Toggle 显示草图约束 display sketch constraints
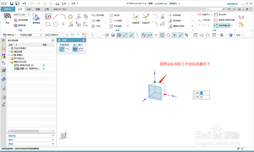Image resolution: width=254 pixels, height=152 pixels. (222, 26)
